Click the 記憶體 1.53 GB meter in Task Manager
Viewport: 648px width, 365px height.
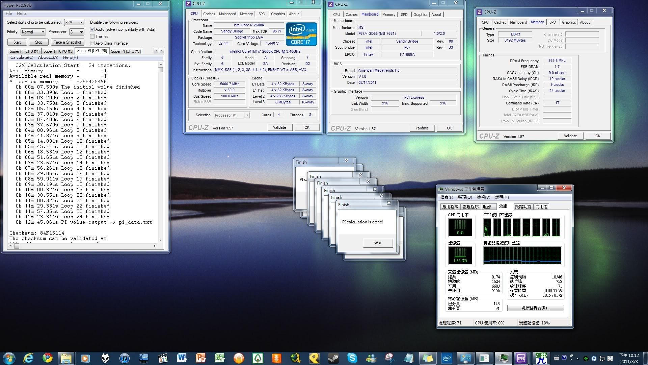[460, 255]
